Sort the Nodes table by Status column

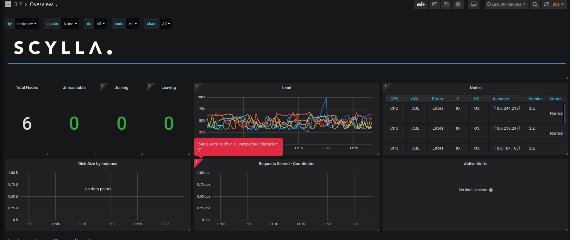[x=555, y=99]
